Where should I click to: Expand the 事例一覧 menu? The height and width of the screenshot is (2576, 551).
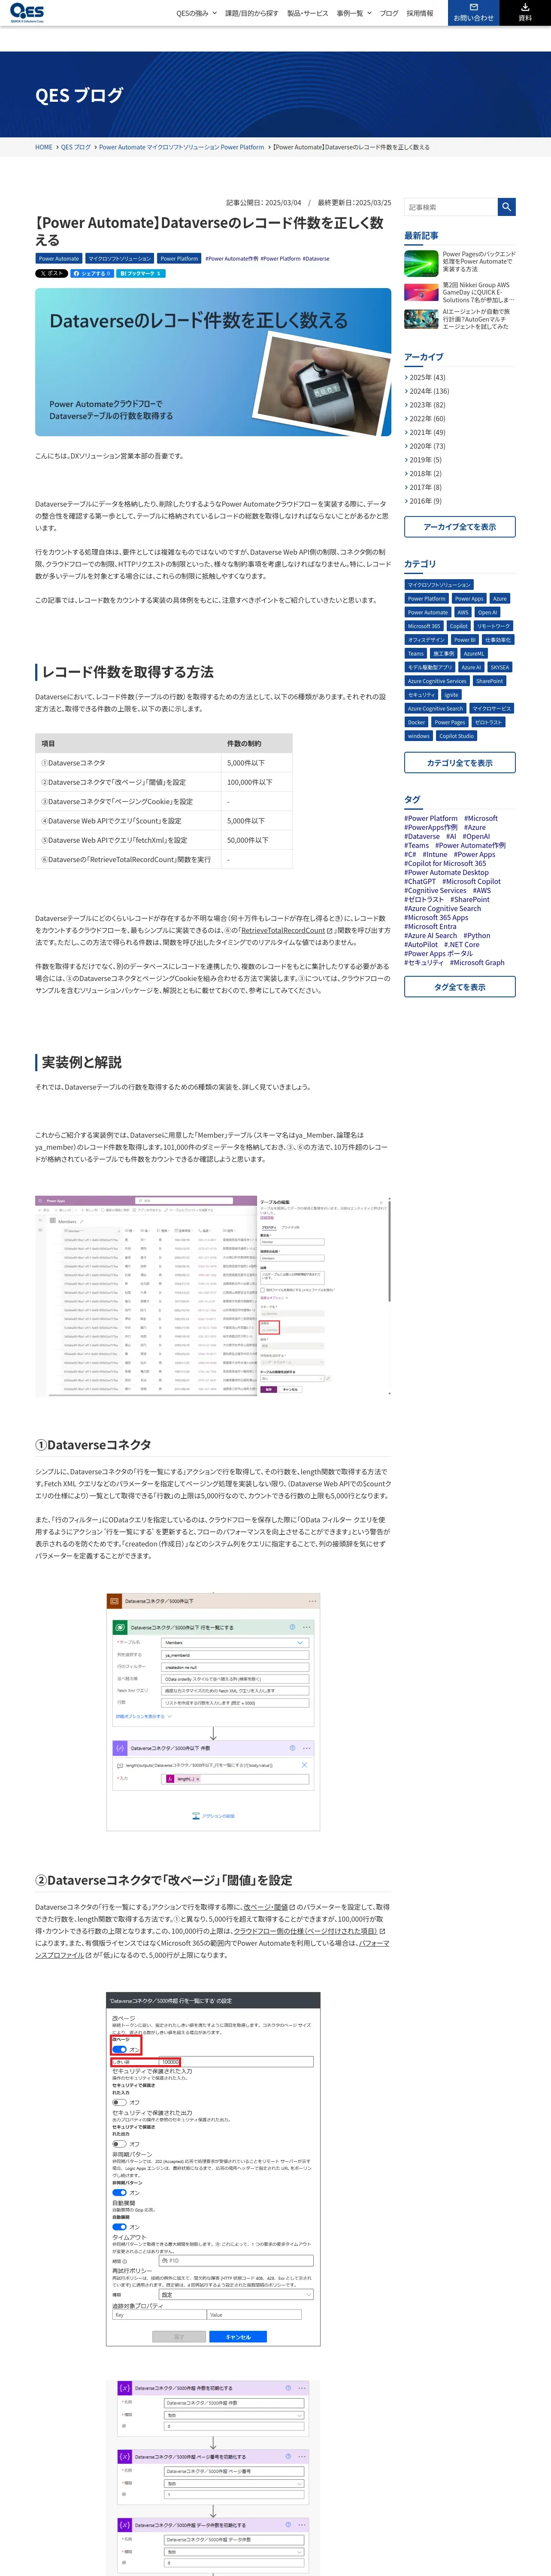(354, 13)
